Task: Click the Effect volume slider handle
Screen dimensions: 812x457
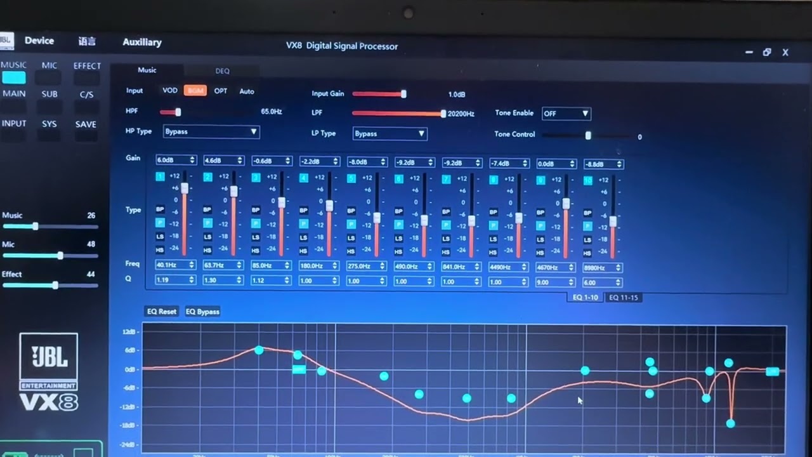Action: coord(55,286)
